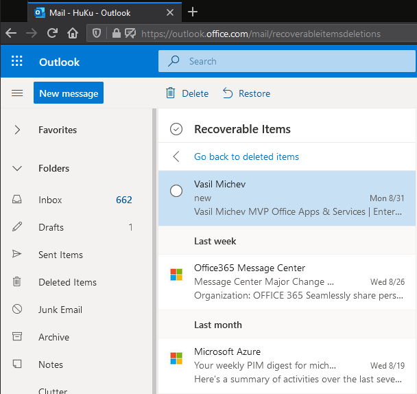417x394 pixels.
Task: Click the Search input field
Action: pyautogui.click(x=287, y=61)
